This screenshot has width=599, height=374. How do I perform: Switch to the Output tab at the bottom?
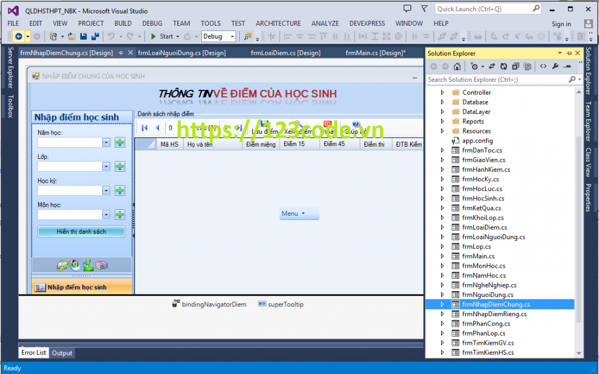click(x=61, y=352)
